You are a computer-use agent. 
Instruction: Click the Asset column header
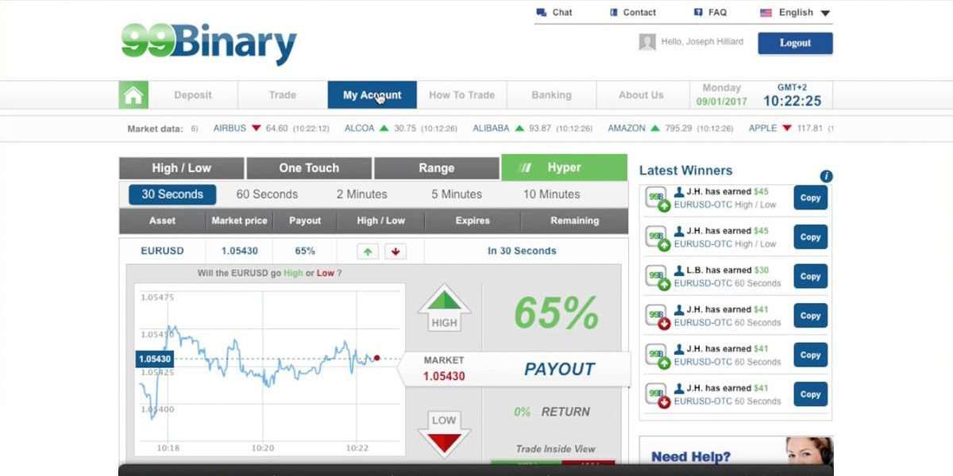point(162,221)
